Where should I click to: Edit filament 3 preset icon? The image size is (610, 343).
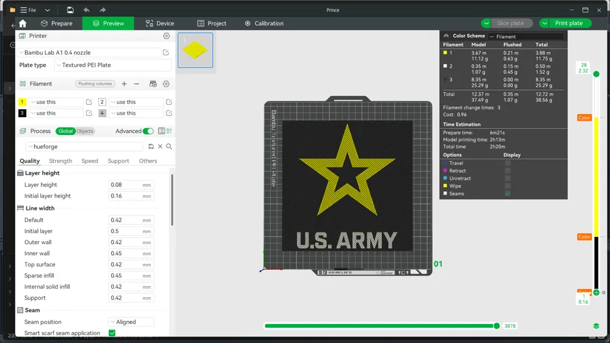pos(88,114)
